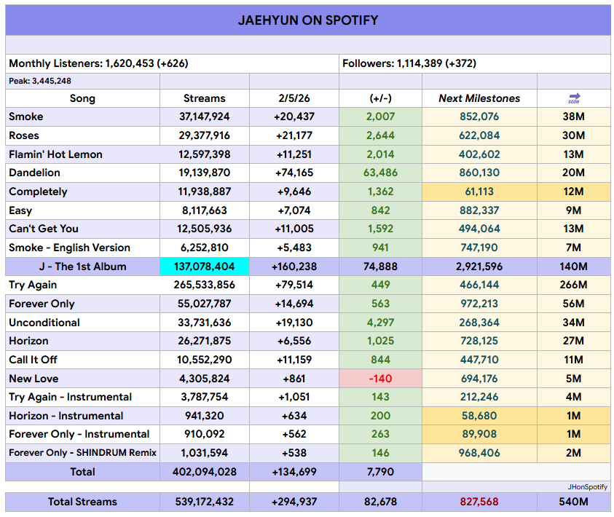Click the 540M total target
This screenshot has height=517, width=614.
point(574,502)
